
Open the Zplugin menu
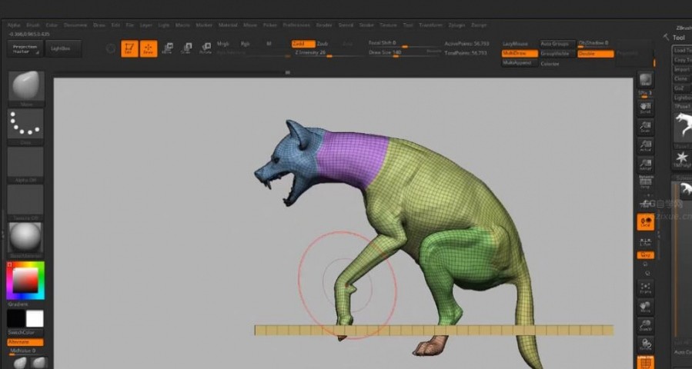(x=456, y=25)
